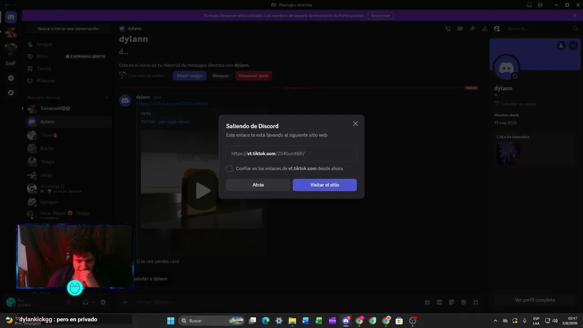Open the sticker picker
This screenshot has height=328, width=583.
pos(451,302)
